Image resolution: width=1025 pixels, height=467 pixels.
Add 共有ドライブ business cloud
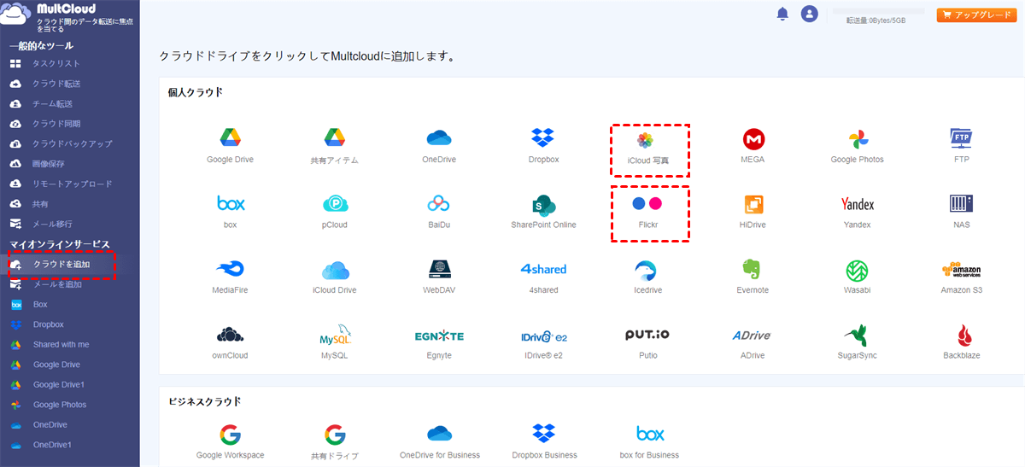(335, 435)
